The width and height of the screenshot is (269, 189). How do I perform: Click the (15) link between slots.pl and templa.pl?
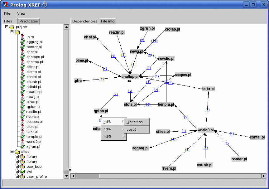pos(147,104)
